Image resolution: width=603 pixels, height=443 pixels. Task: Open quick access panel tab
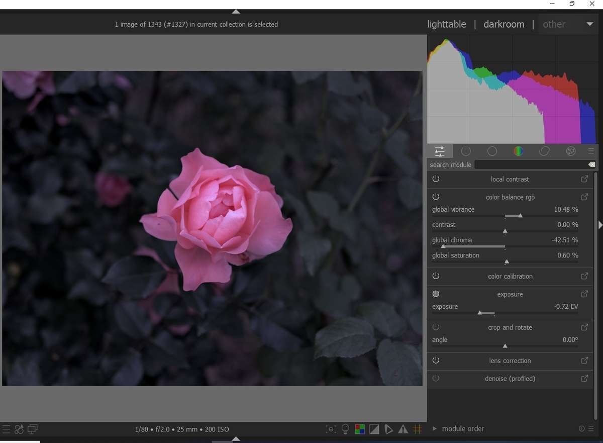pyautogui.click(x=440, y=151)
